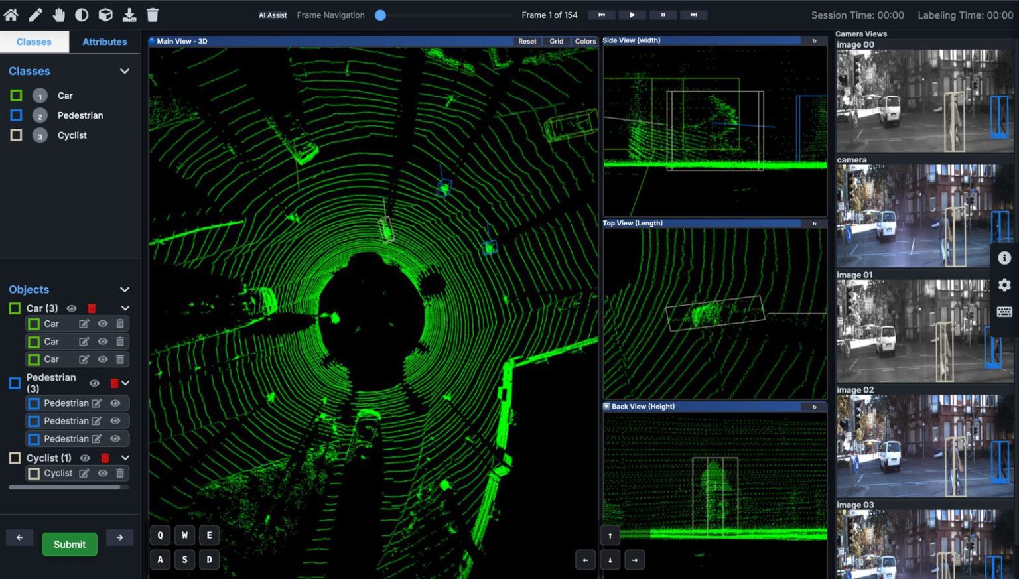Click Reset in the Main View header

[x=527, y=41]
